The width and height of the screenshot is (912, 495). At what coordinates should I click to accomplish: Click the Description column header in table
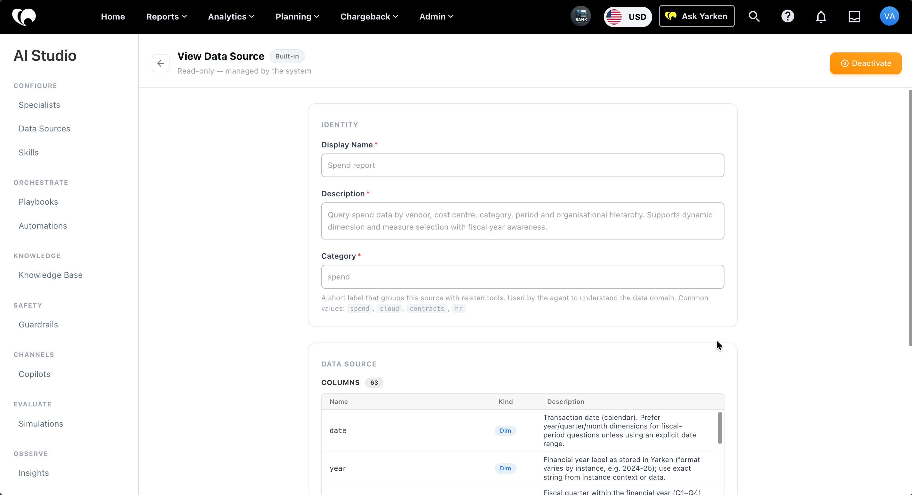(565, 402)
